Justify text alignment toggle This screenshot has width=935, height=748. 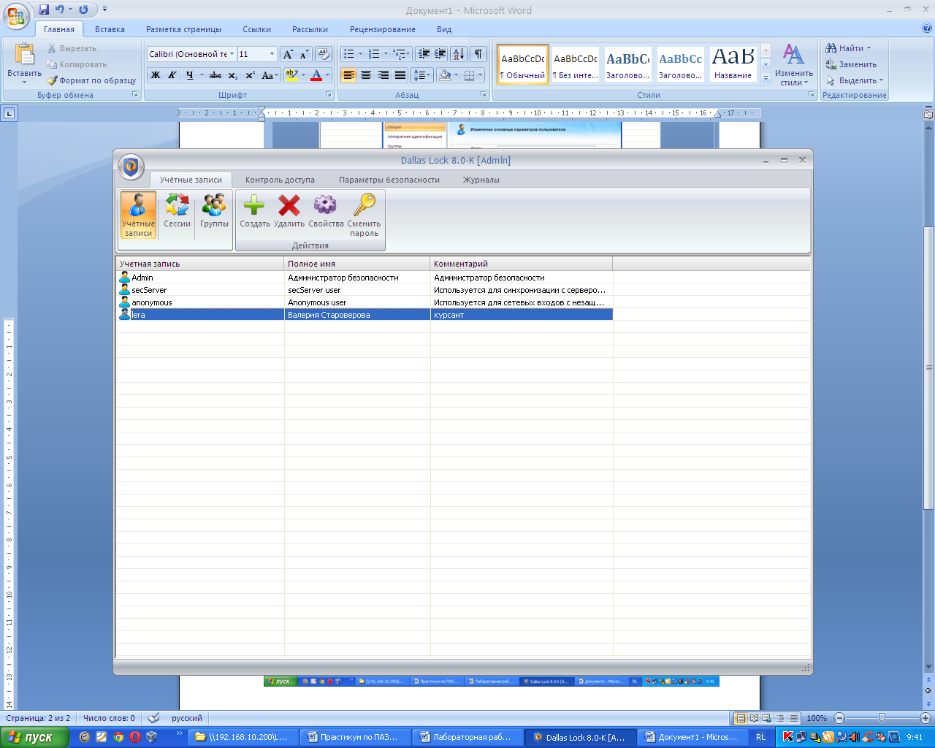coord(400,75)
